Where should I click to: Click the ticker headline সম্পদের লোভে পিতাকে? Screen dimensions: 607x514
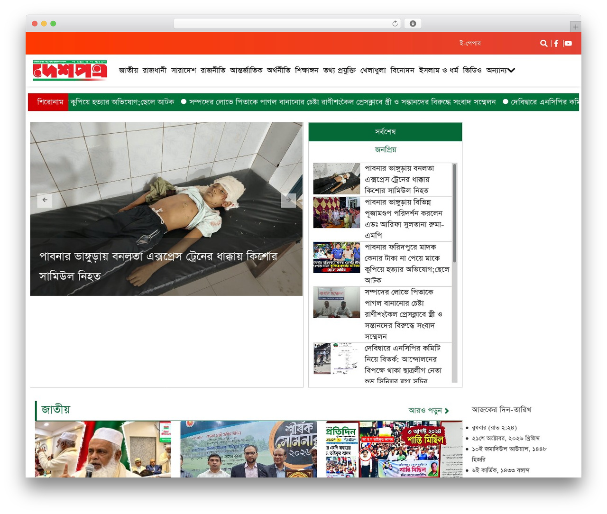[x=342, y=102]
